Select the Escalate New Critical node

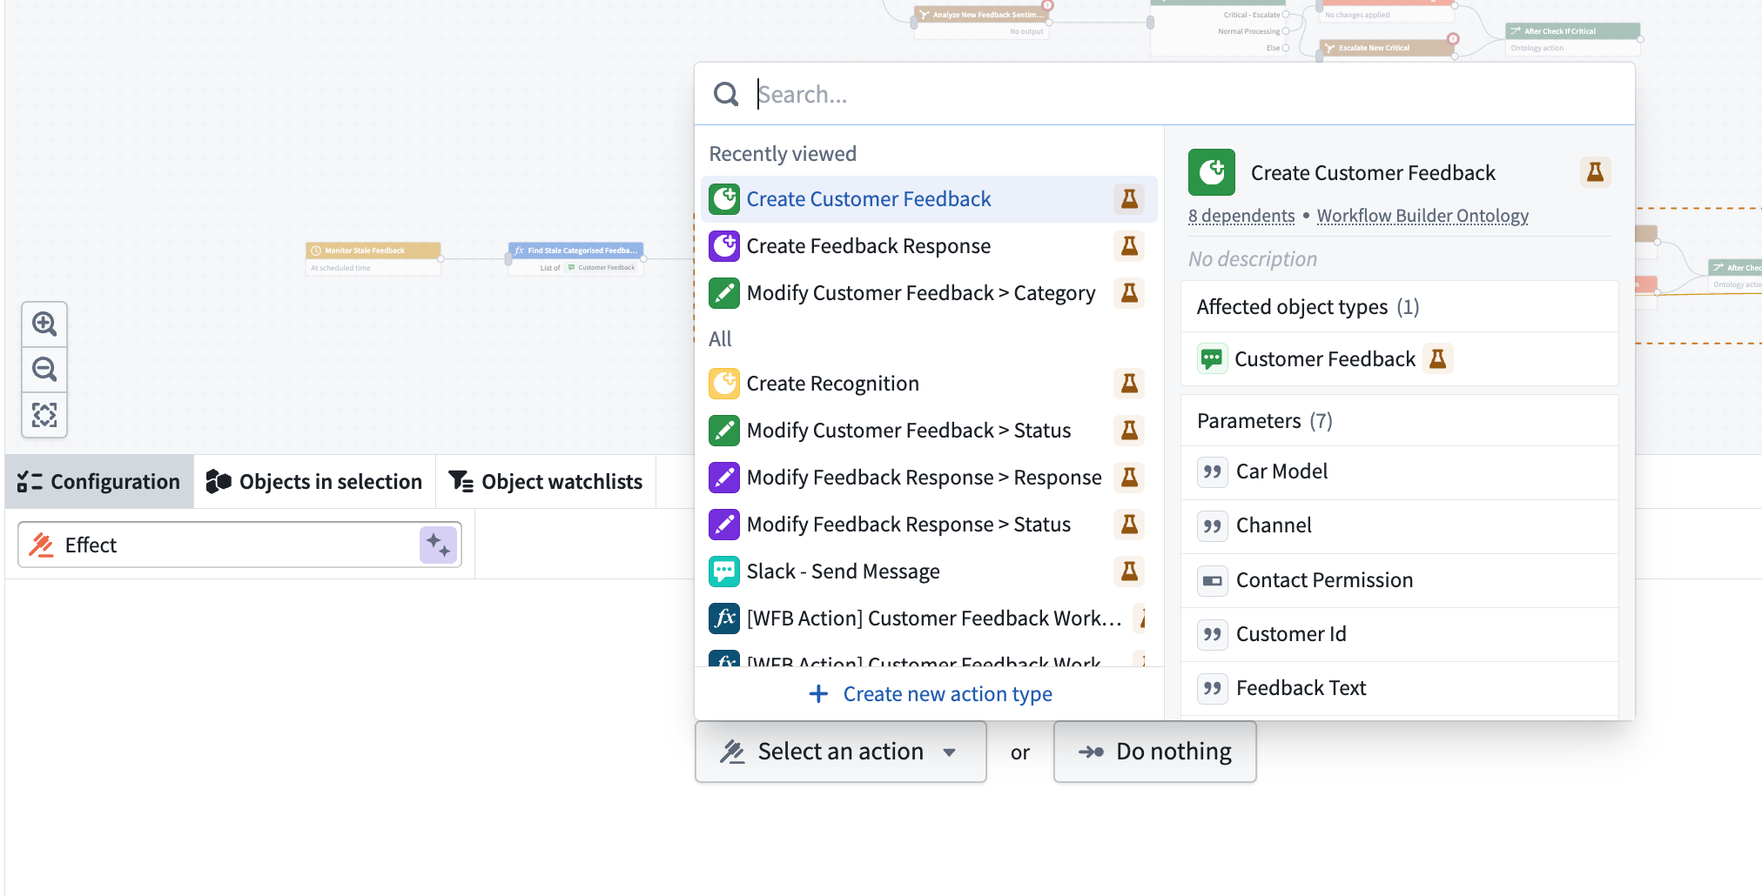tap(1388, 48)
